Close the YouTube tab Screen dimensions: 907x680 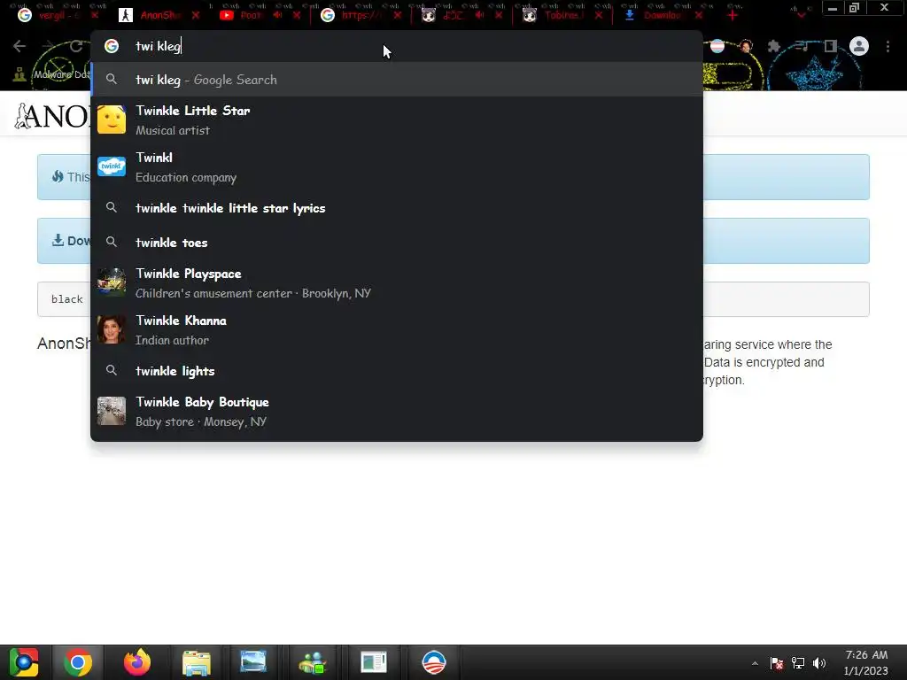(297, 16)
